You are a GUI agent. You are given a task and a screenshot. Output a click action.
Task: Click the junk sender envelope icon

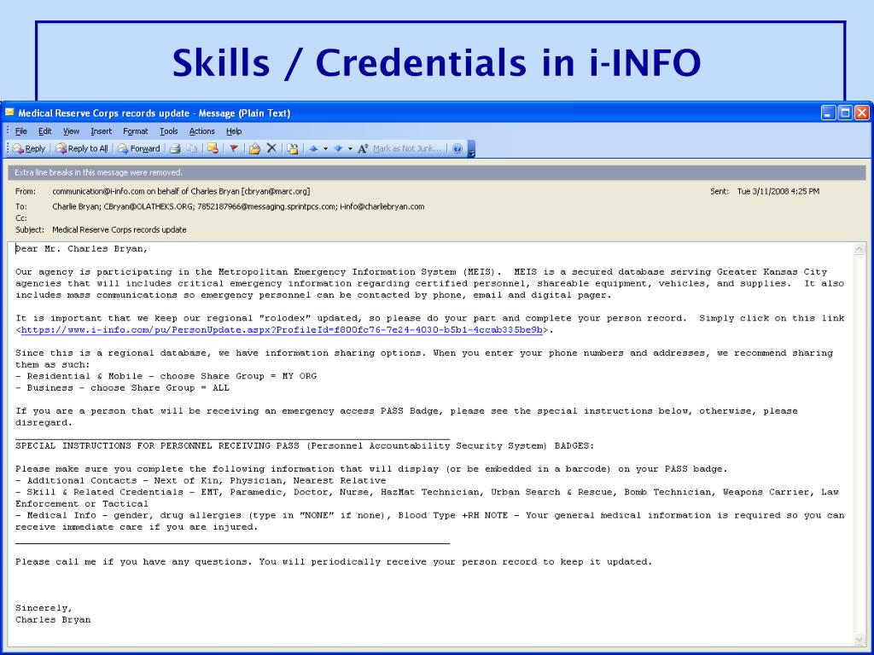pos(213,148)
